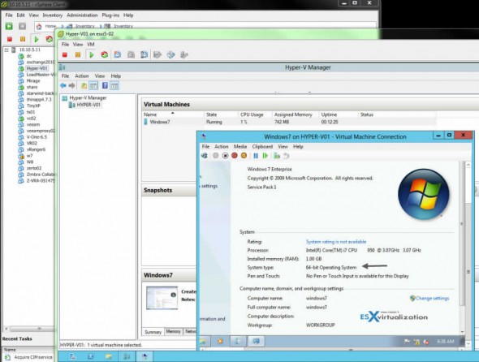Open Action menu in Hyper-V Manager

tap(82, 75)
